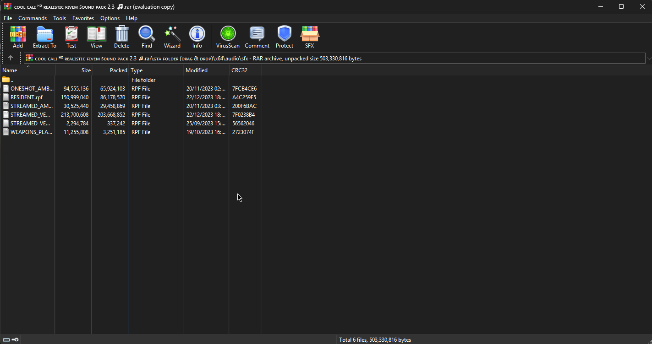Click size value 11,255,808
The image size is (652, 344).
pyautogui.click(x=76, y=132)
